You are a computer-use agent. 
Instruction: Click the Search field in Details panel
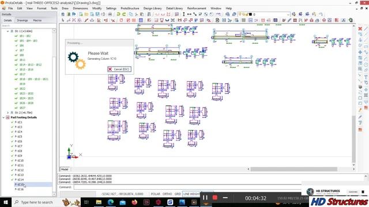coord(28,25)
